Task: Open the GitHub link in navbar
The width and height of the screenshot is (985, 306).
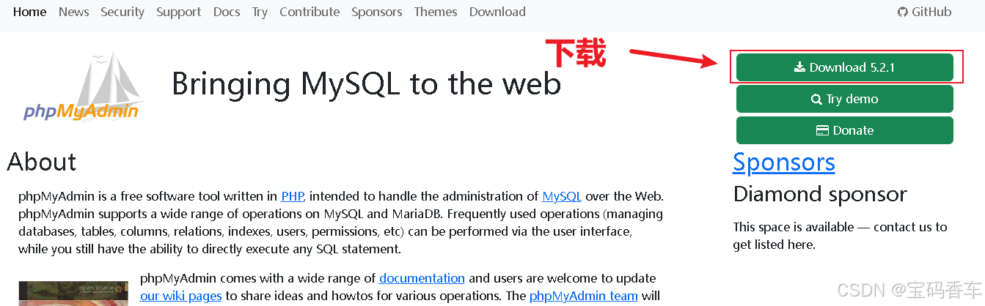Action: coord(924,12)
